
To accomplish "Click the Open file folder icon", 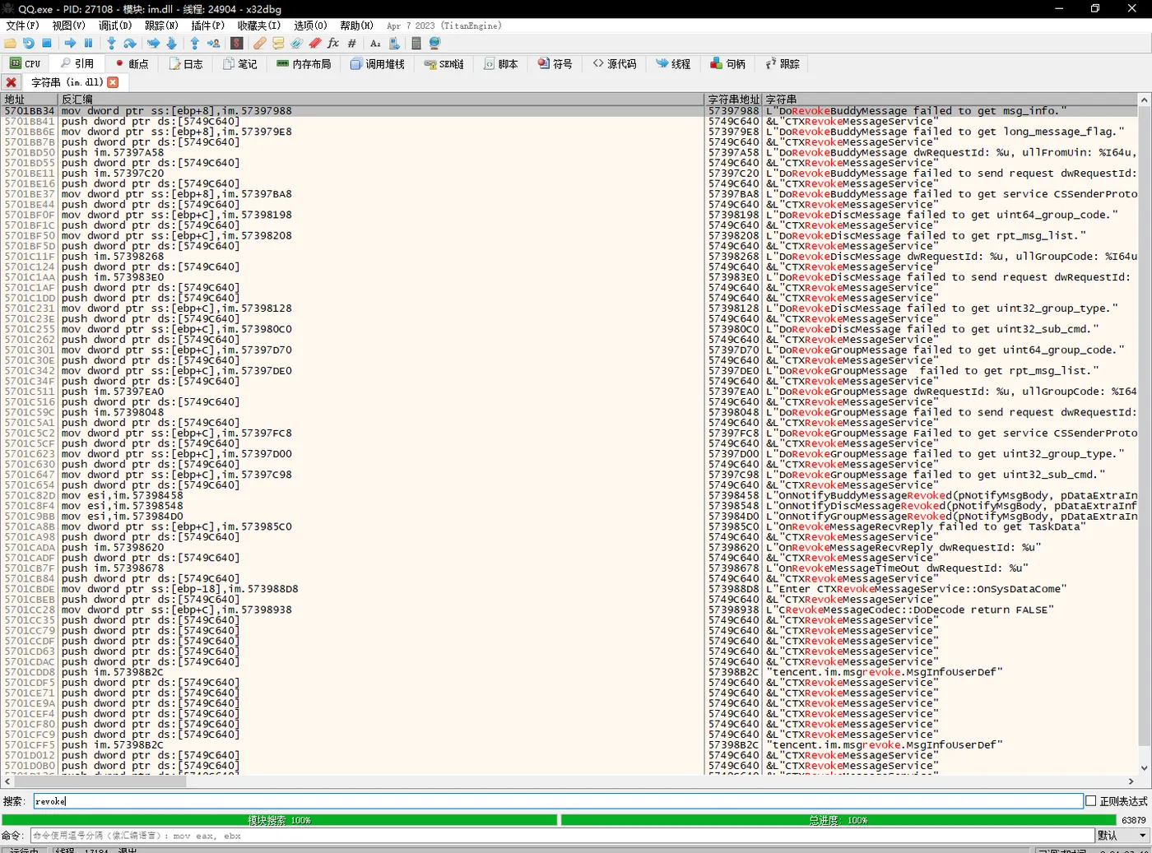I will pyautogui.click(x=11, y=44).
